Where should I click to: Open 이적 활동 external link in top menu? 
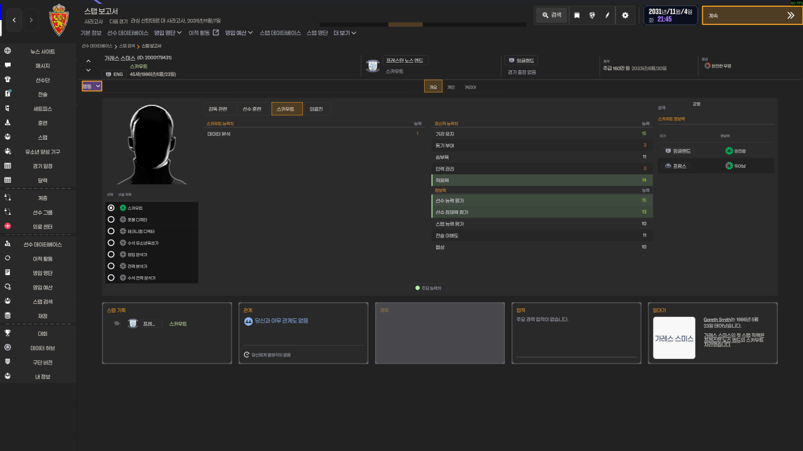click(204, 33)
